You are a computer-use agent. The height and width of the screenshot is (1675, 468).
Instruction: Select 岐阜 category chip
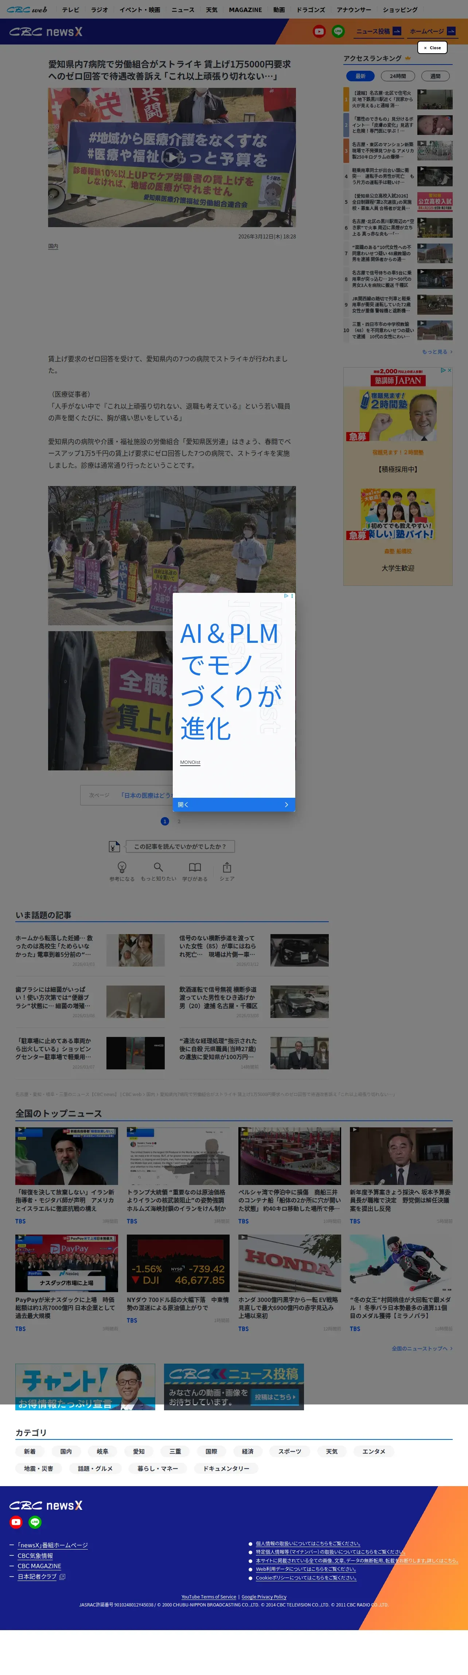pyautogui.click(x=102, y=1451)
